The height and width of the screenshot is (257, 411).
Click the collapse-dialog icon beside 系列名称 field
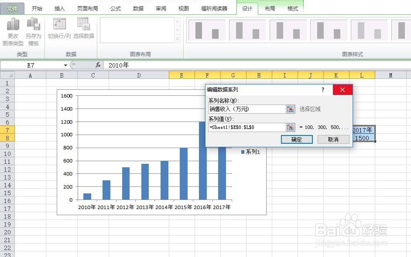[290, 109]
